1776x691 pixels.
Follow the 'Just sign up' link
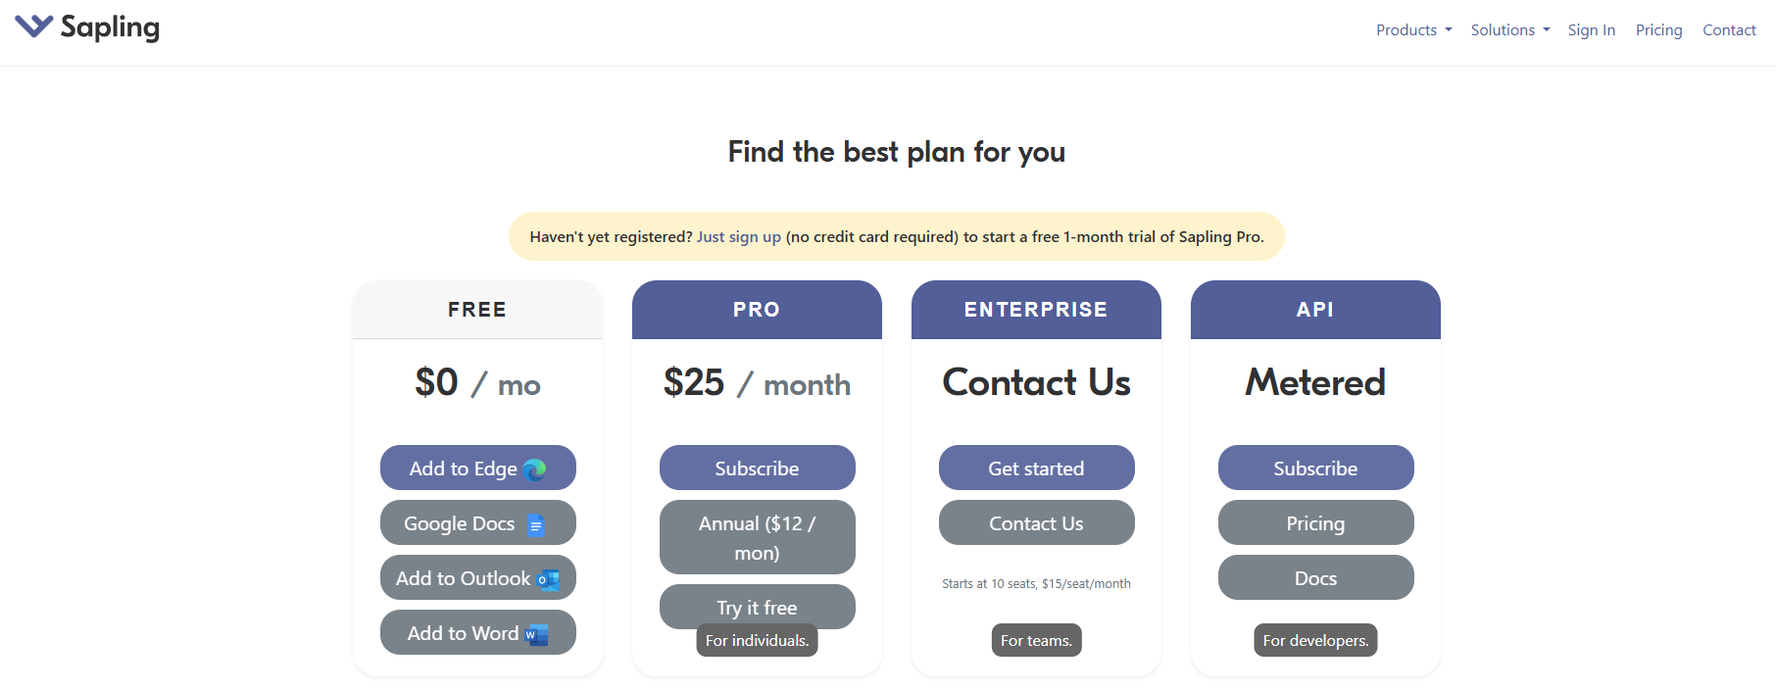(738, 237)
